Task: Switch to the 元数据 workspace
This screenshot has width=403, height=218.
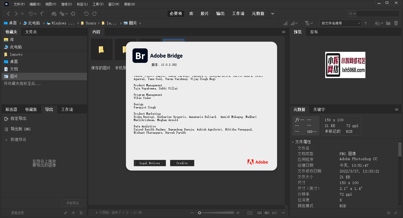Action: [x=258, y=14]
